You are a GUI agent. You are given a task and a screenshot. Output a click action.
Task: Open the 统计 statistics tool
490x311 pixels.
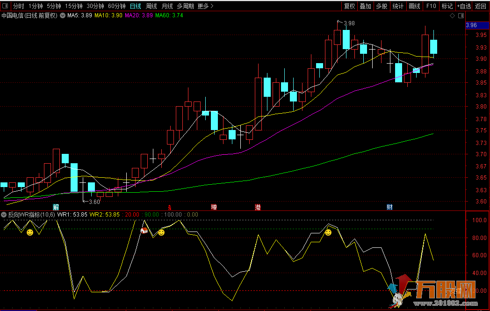click(398, 6)
